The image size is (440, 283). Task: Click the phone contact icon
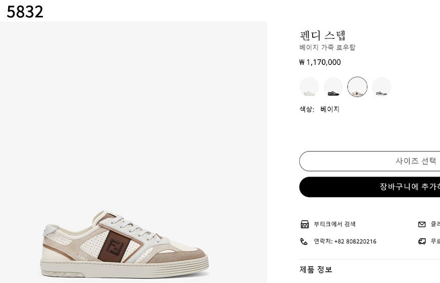[304, 242]
